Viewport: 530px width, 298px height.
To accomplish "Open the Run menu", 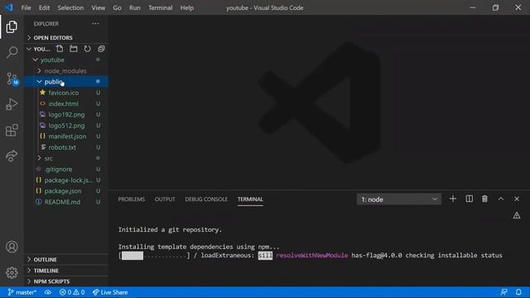I will 134,7.
